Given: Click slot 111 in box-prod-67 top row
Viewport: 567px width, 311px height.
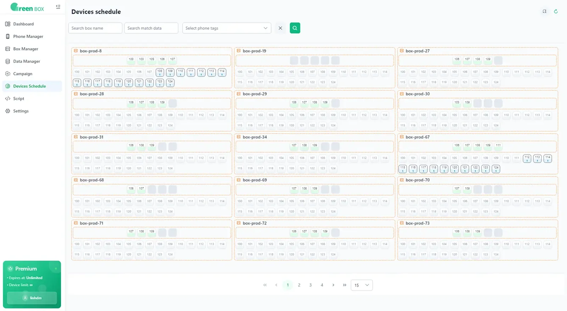Looking at the screenshot, I should (498, 146).
